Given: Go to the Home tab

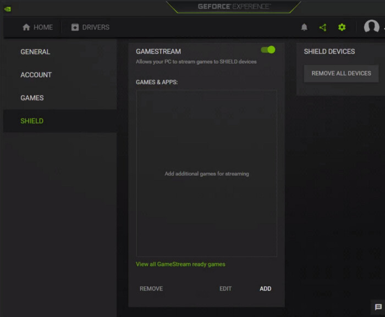Looking at the screenshot, I should click(x=37, y=27).
